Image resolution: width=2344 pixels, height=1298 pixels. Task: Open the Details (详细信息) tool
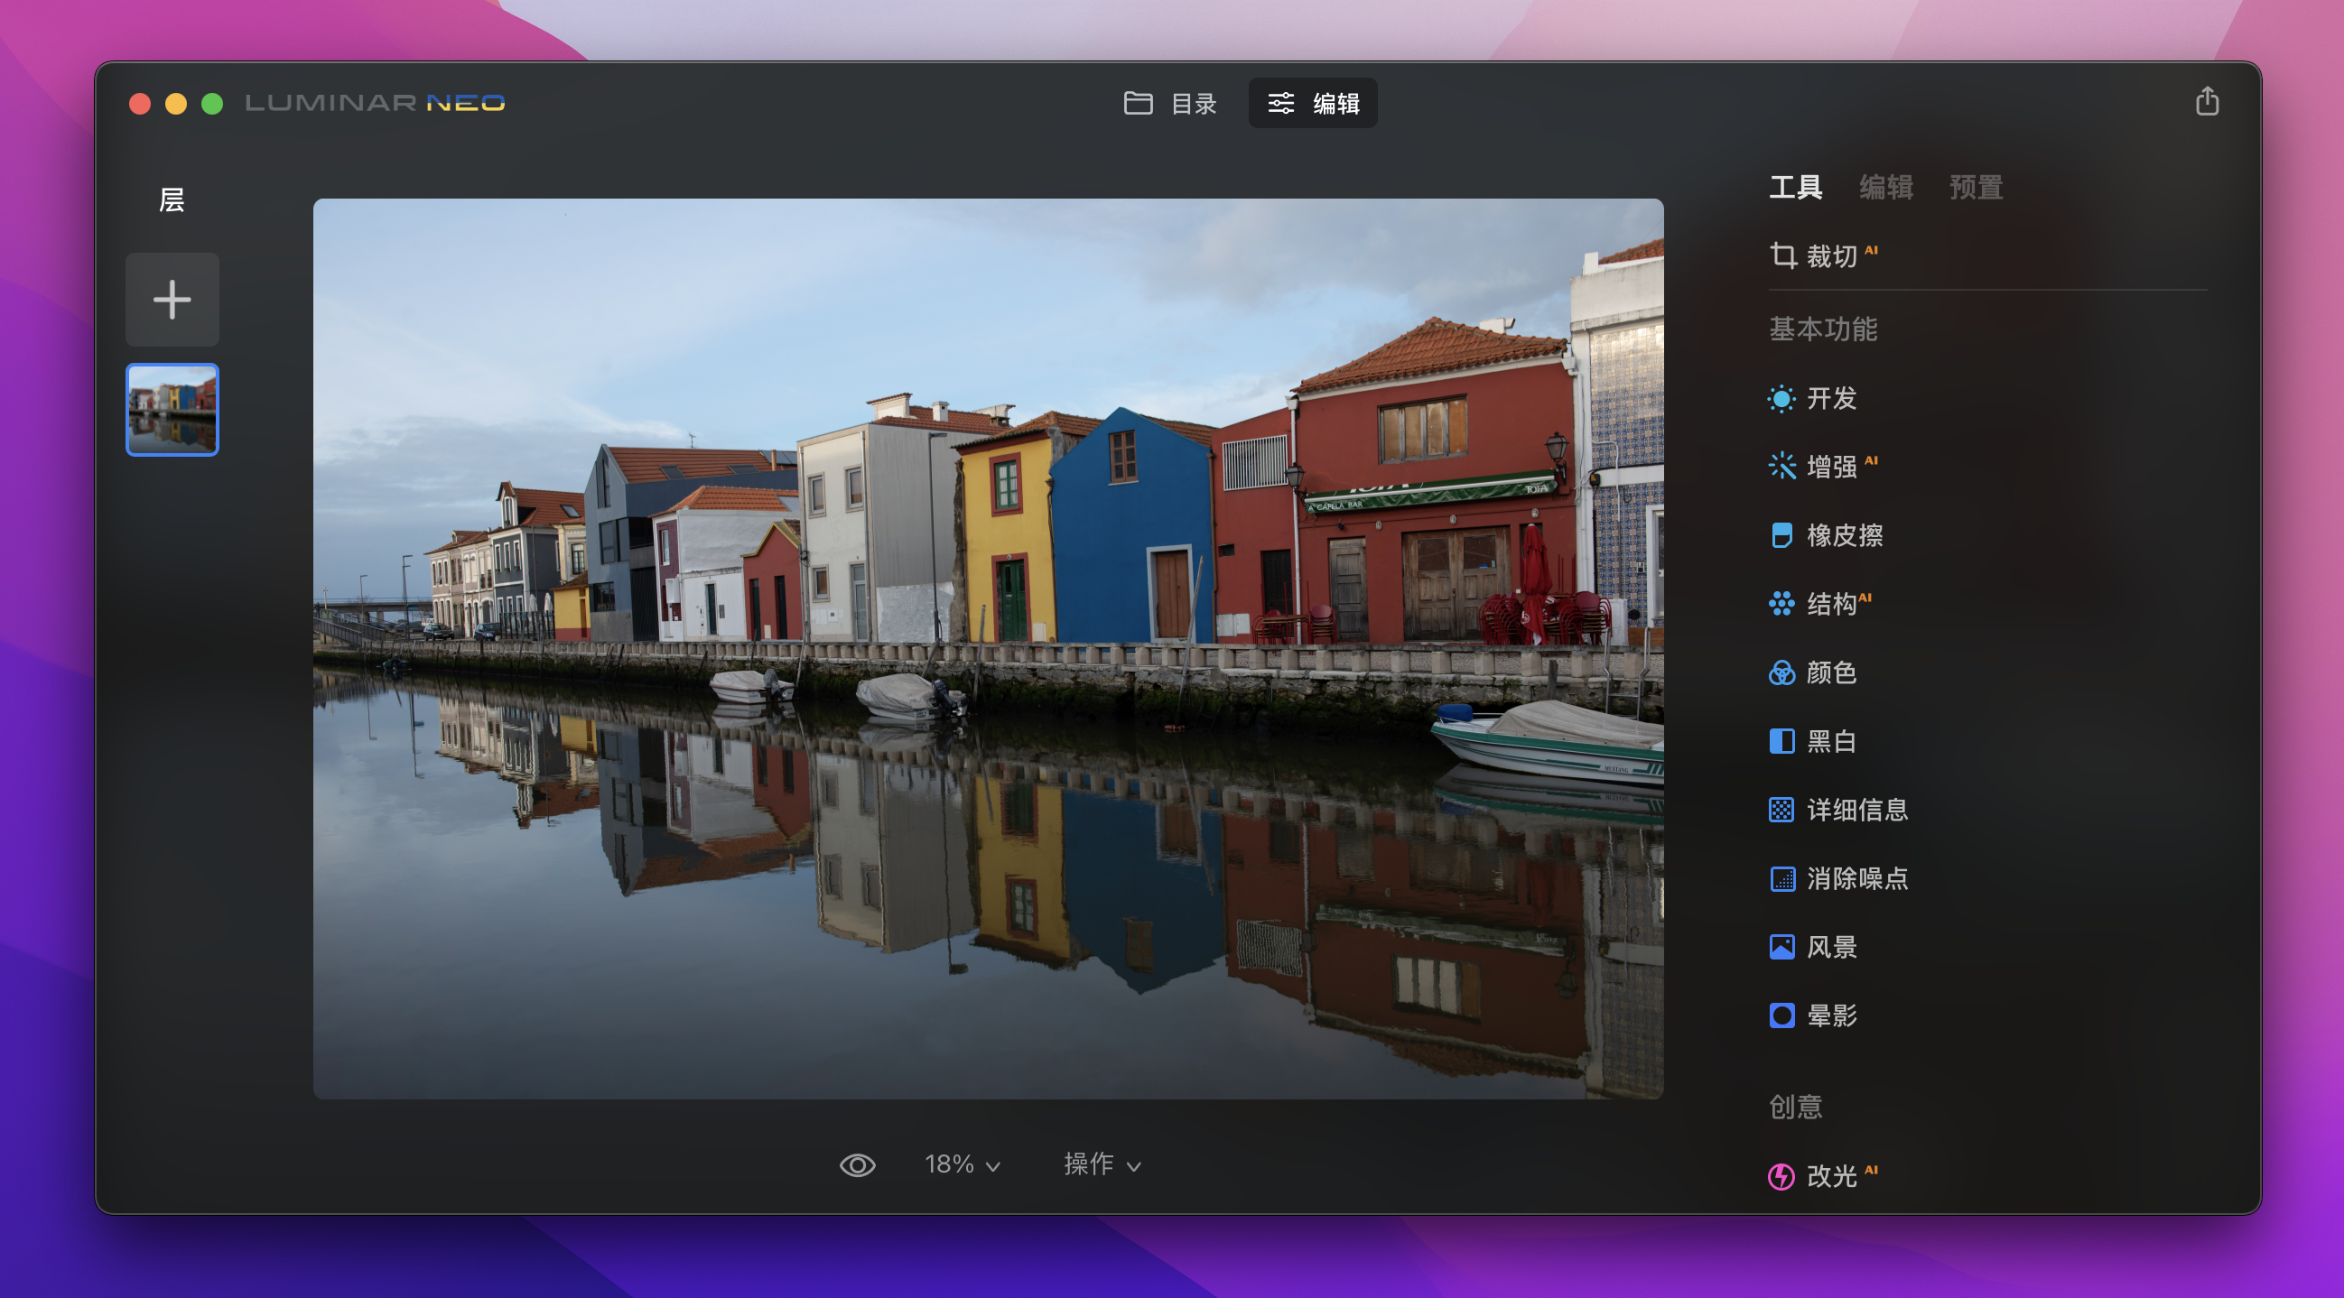(x=1855, y=810)
